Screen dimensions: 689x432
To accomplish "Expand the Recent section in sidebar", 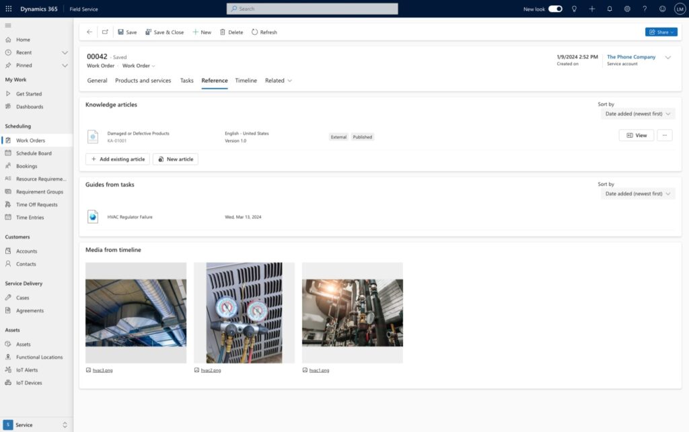I will click(65, 52).
